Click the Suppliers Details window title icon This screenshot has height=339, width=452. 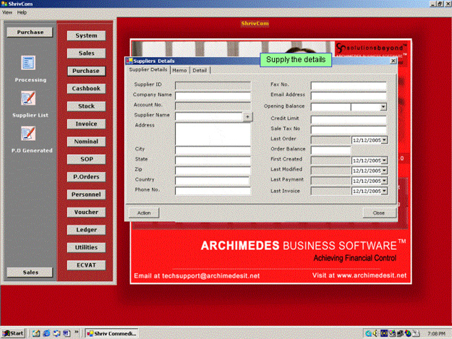tap(129, 61)
